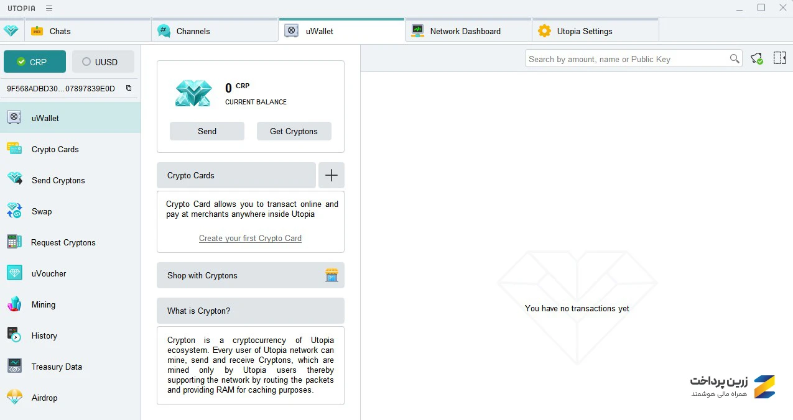793x420 pixels.
Task: Click the search magnifier icon
Action: (735, 59)
